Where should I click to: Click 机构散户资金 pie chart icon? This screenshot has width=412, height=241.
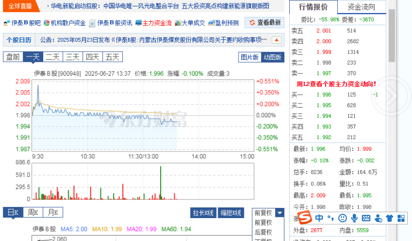pyautogui.click(x=46, y=23)
